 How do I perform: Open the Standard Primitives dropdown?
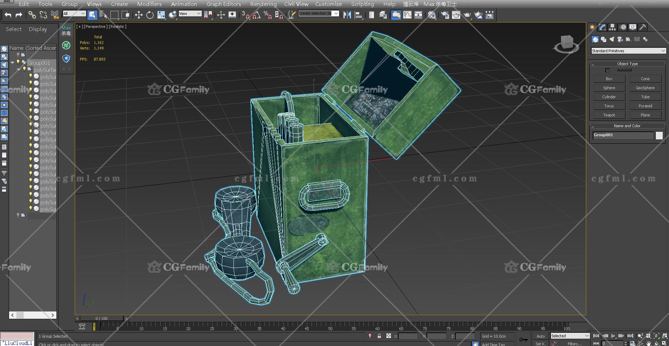pos(629,51)
